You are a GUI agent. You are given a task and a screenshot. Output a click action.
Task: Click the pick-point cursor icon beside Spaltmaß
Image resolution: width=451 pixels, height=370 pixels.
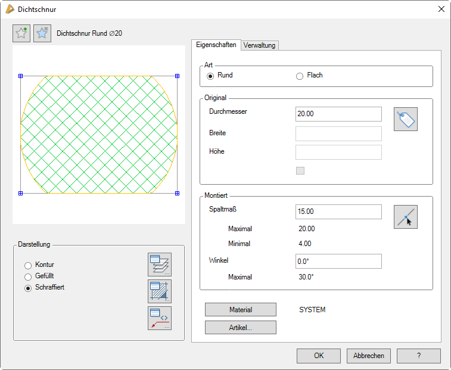point(406,217)
